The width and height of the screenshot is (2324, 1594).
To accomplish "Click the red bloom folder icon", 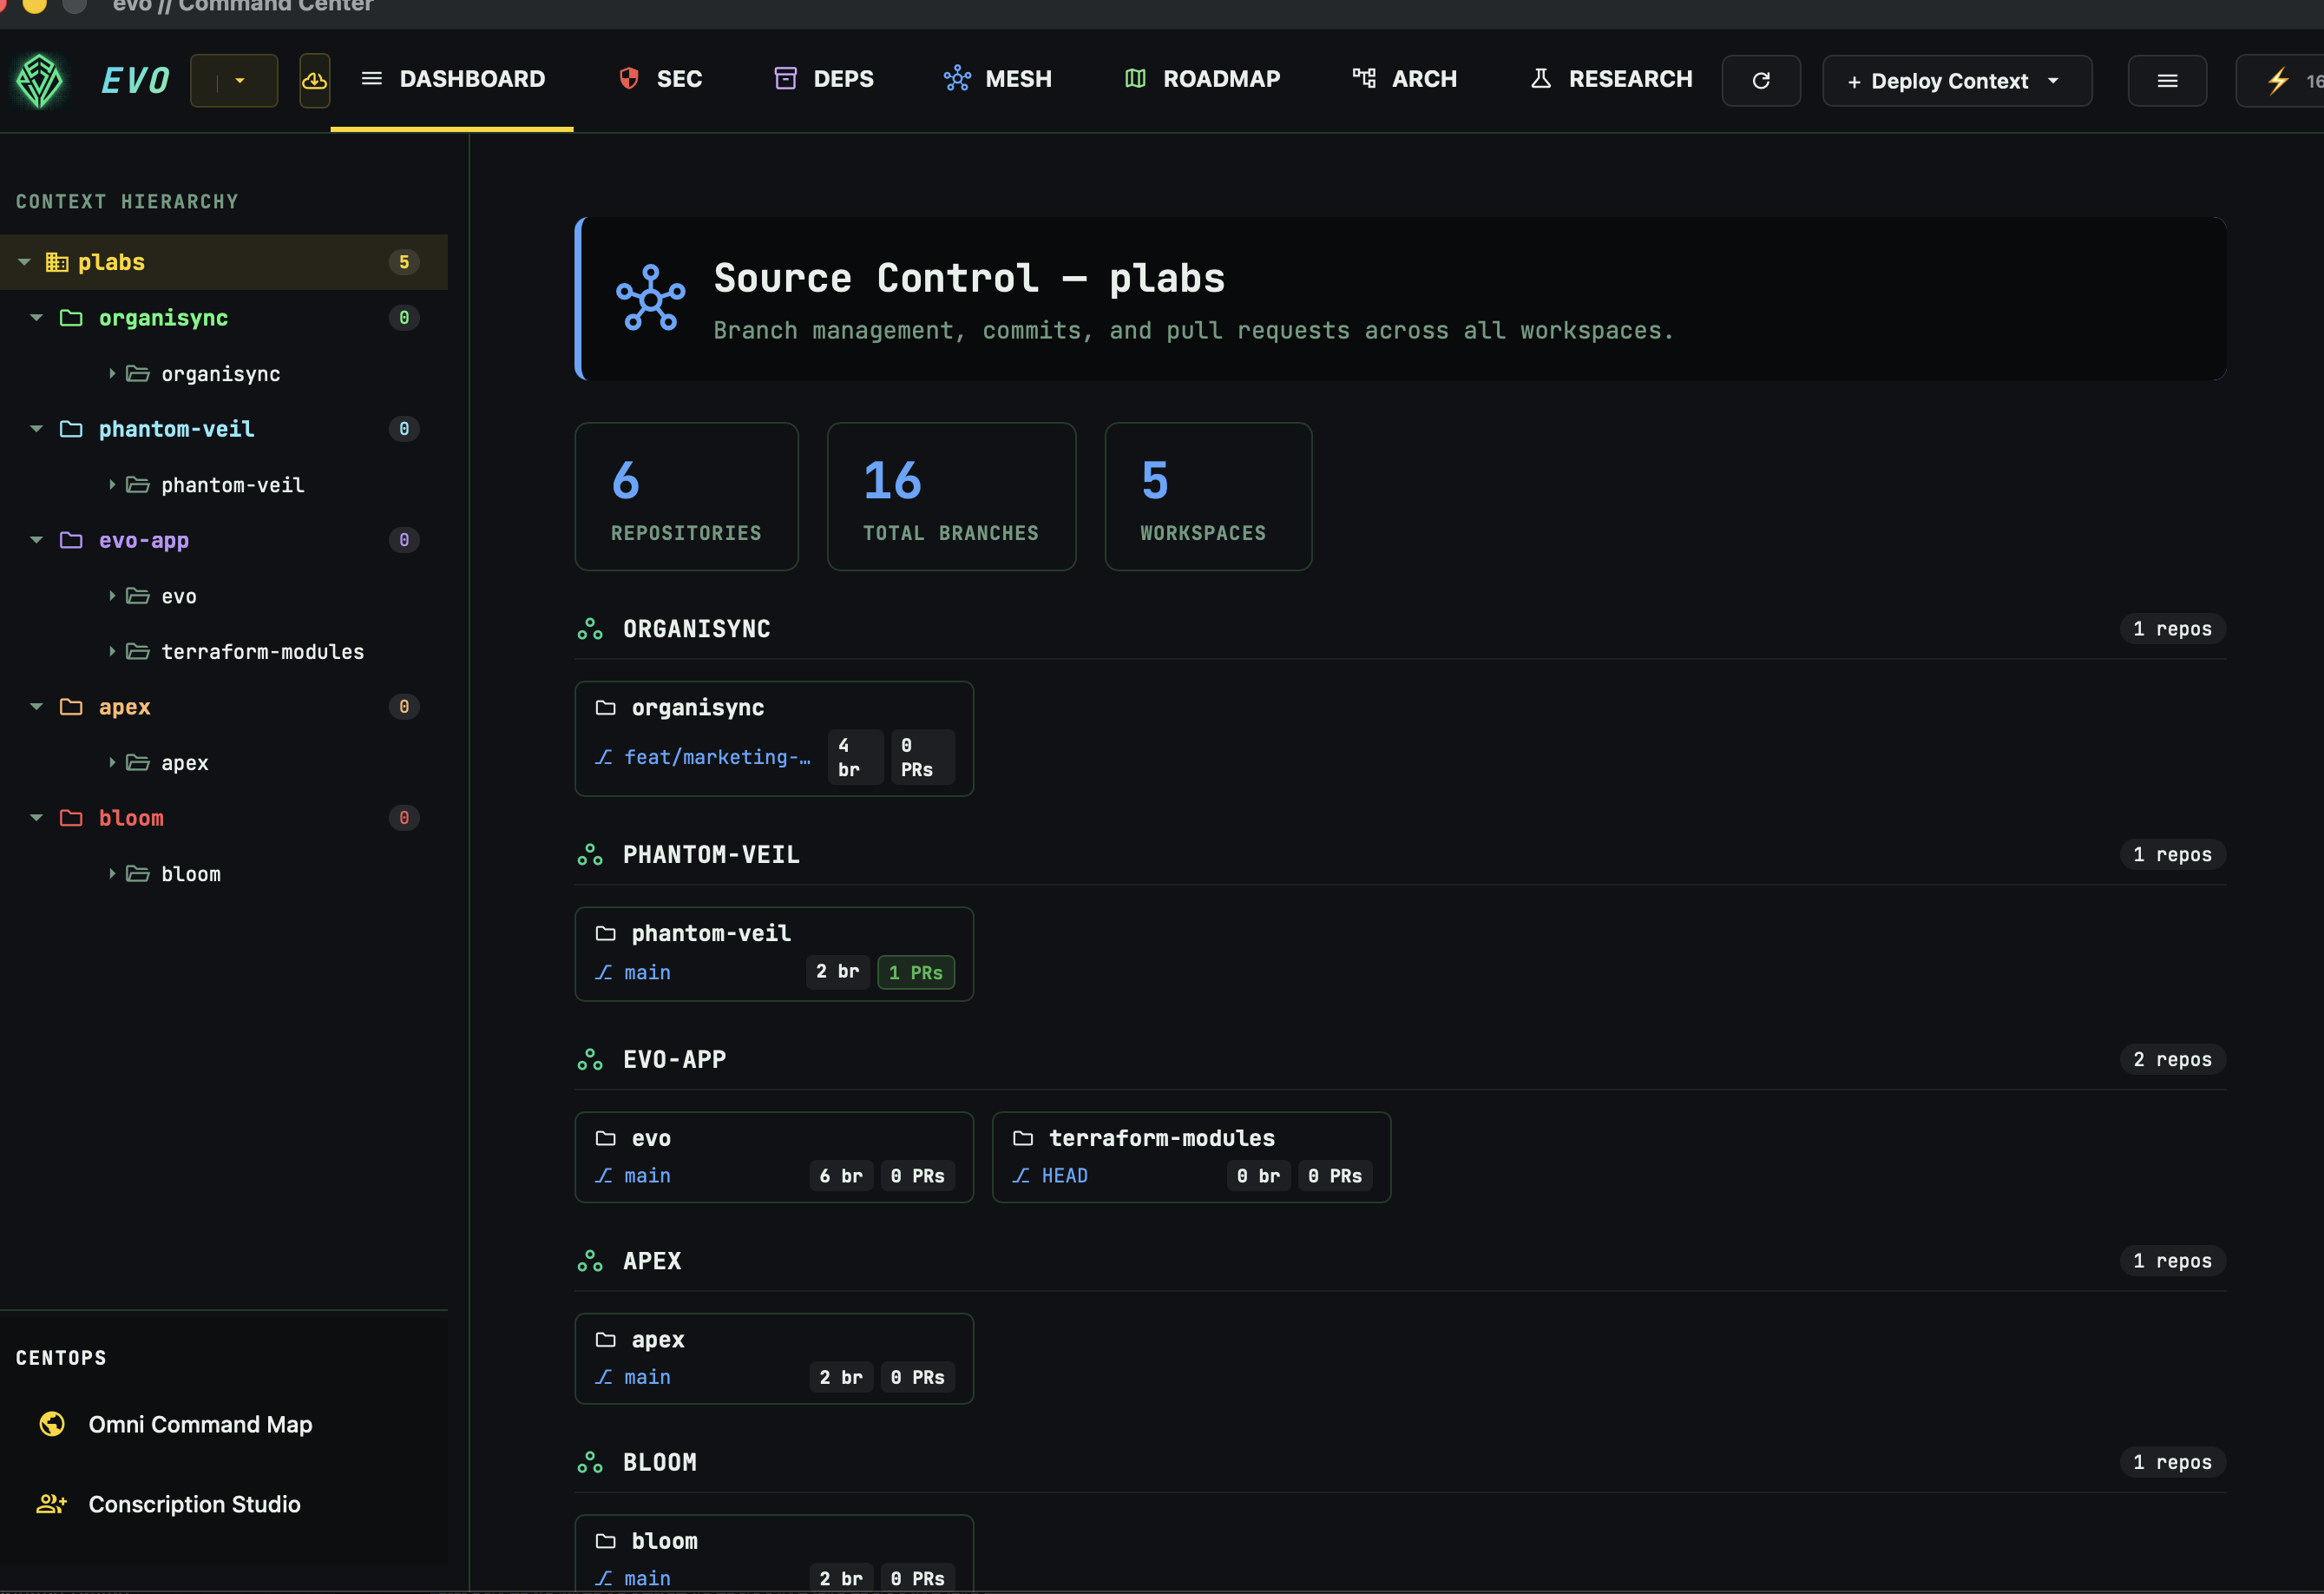I will pyautogui.click(x=71, y=818).
